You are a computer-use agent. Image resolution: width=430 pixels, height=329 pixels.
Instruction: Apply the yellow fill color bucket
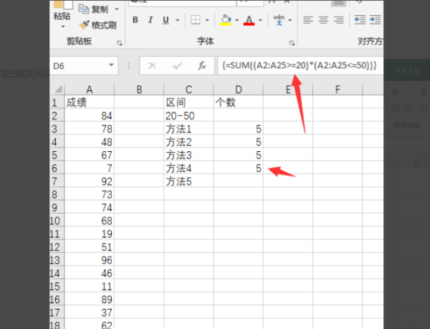pos(225,20)
